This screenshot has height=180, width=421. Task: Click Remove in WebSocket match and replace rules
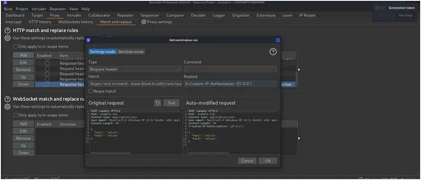coord(23,138)
